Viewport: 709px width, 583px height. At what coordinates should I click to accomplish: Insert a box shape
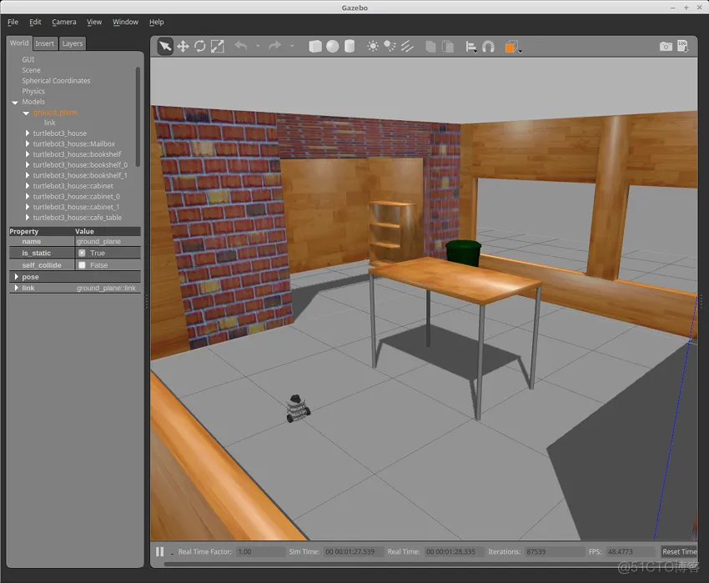(x=315, y=46)
